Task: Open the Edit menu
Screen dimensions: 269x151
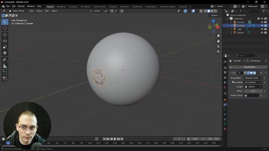Action: pos(13,6)
